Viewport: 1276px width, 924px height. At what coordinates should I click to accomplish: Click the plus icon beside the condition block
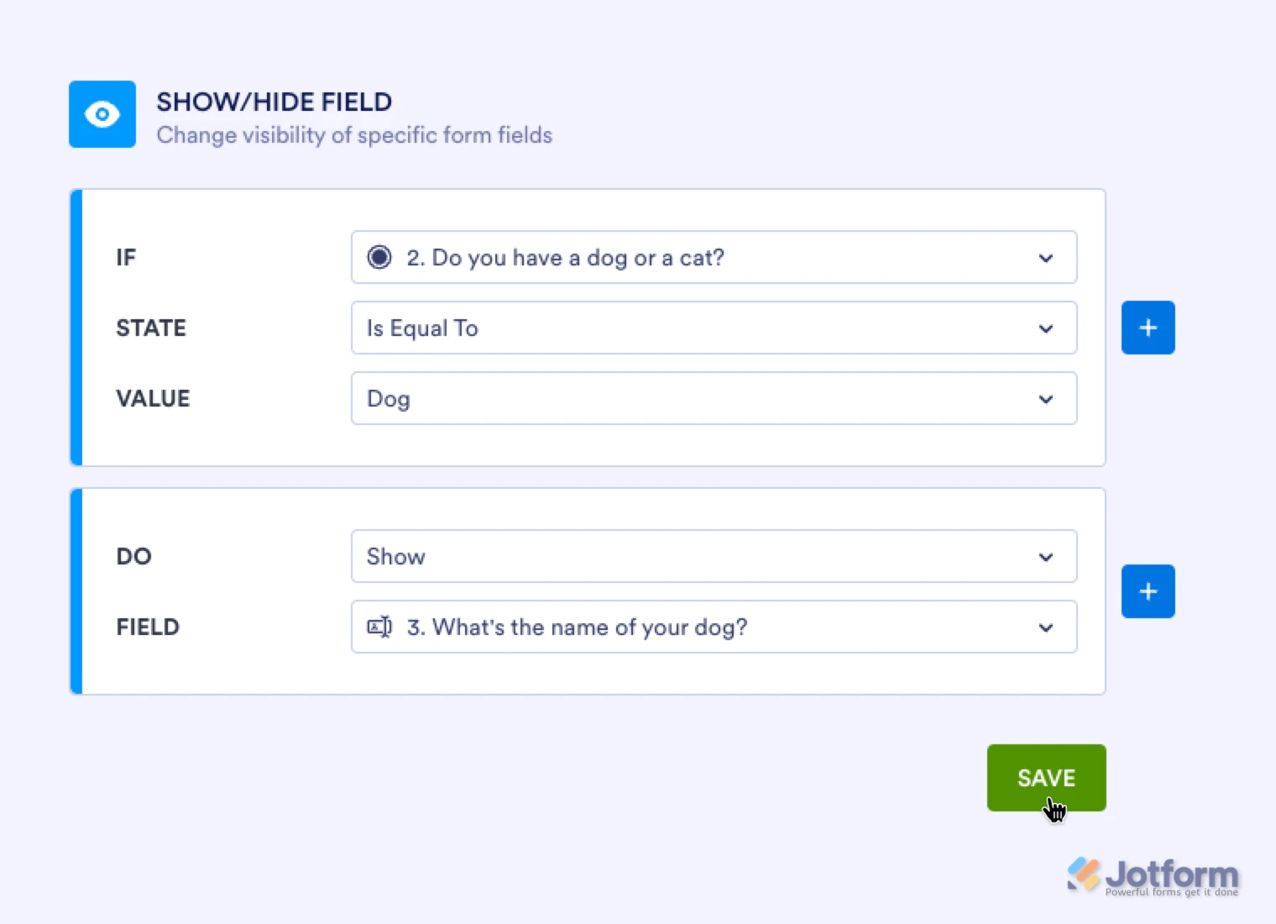[1148, 328]
